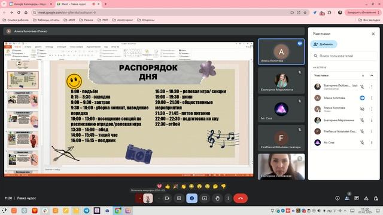Toggle the camera button
This screenshot has width=383, height=215.
pyautogui.click(x=167, y=198)
